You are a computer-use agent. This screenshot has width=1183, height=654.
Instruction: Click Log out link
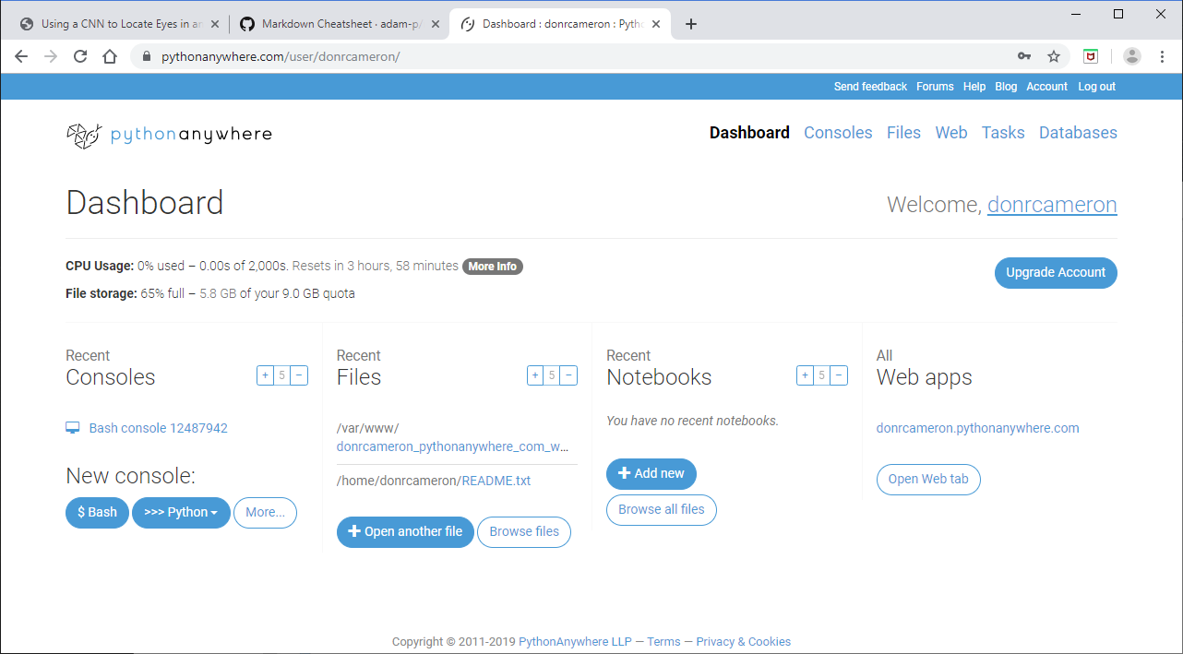coord(1096,87)
